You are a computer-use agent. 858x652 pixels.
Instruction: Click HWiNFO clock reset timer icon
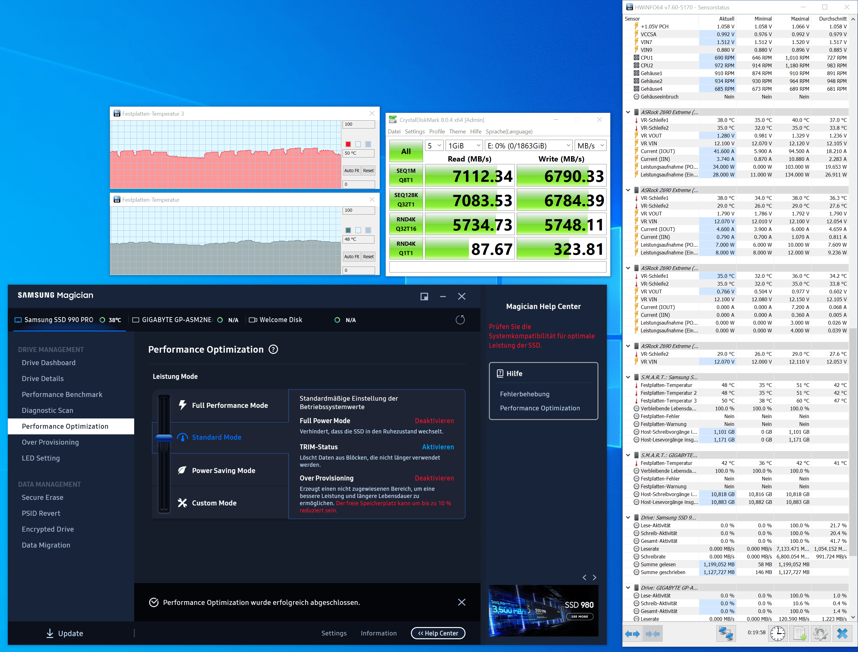[x=778, y=634]
